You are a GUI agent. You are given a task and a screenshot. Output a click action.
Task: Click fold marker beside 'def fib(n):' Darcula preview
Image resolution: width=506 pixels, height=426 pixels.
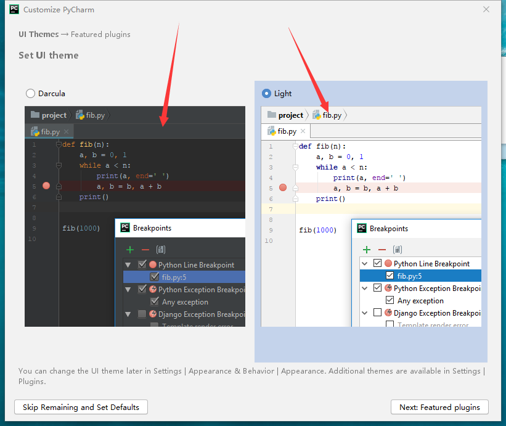coord(59,144)
